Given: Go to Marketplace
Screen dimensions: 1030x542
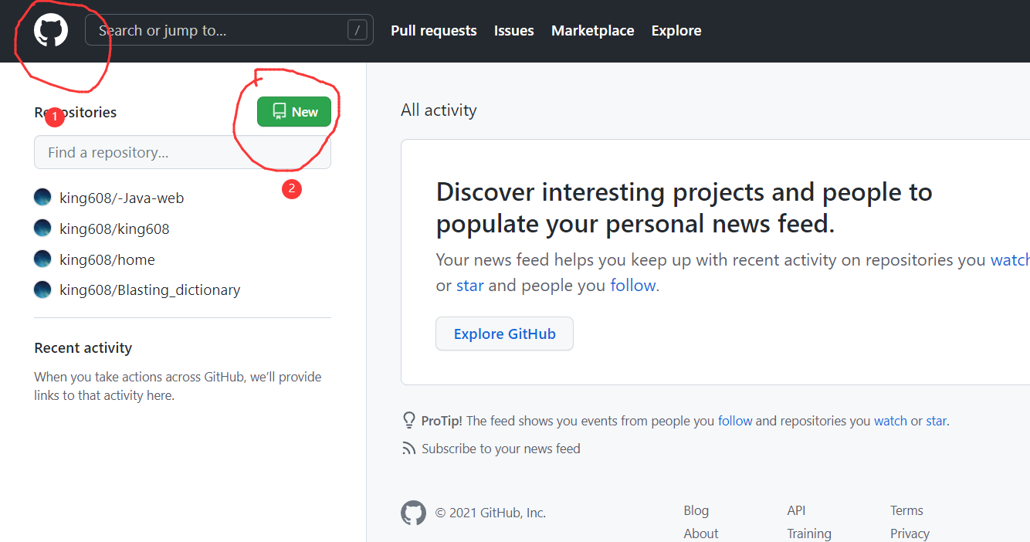Looking at the screenshot, I should [593, 31].
